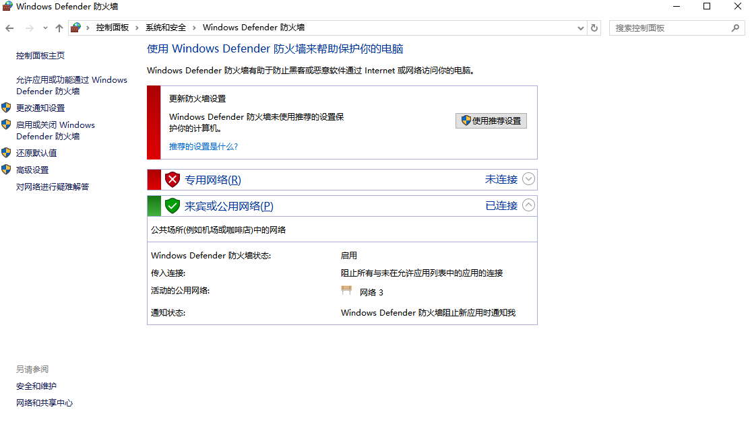Click 还原默认值 link
The height and width of the screenshot is (422, 752).
tap(36, 153)
